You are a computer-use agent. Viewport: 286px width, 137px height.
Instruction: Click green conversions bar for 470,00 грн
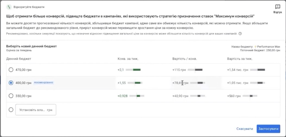[137, 70]
